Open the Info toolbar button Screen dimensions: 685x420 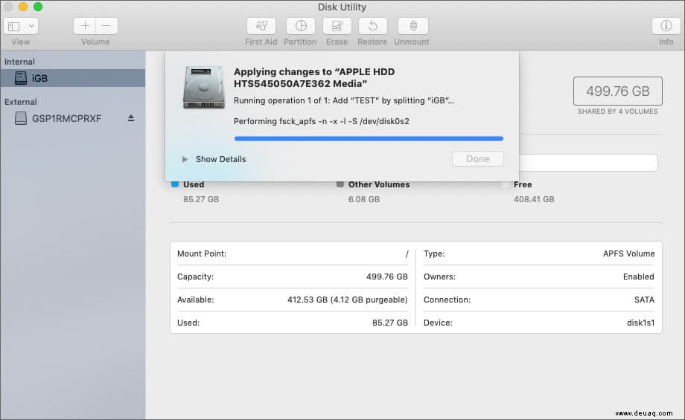(666, 26)
